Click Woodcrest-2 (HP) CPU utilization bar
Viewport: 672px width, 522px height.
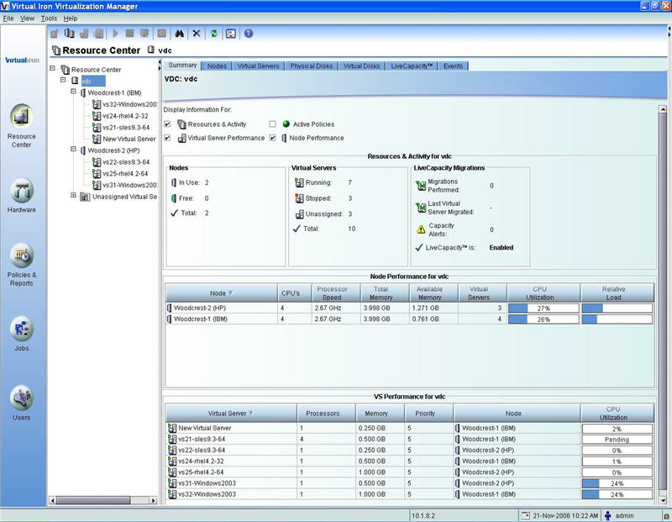coord(543,308)
